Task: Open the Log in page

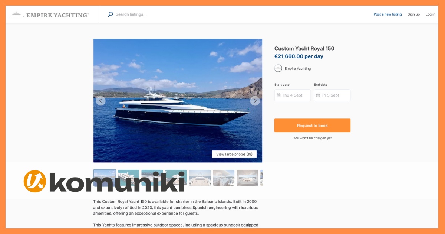Action: pyautogui.click(x=431, y=14)
